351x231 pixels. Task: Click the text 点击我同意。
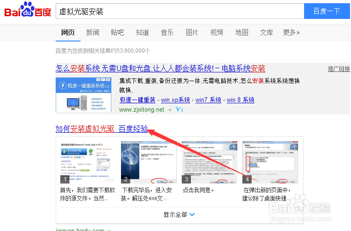tap(199, 190)
